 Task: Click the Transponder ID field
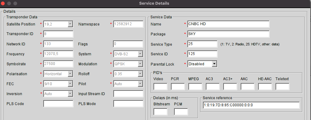point(58,34)
